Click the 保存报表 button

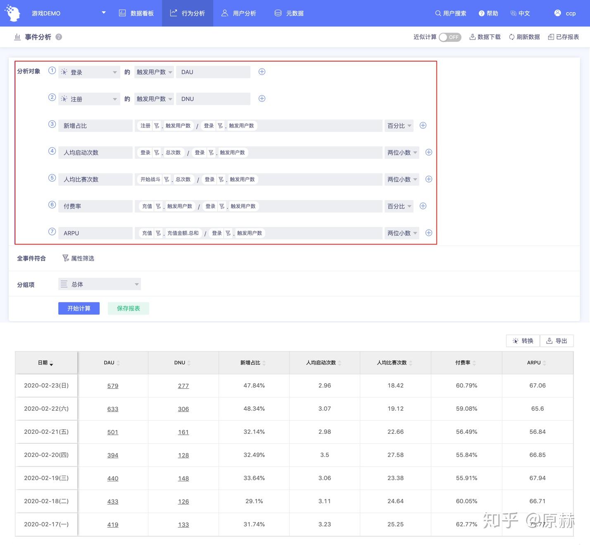tap(128, 308)
